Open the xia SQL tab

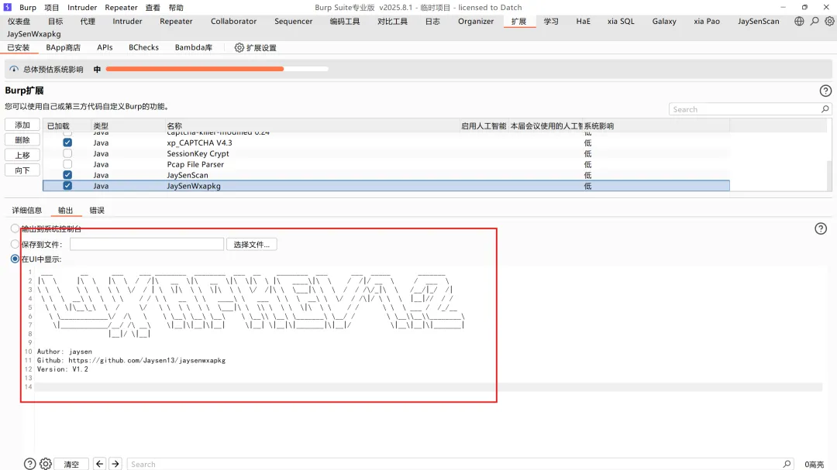621,22
